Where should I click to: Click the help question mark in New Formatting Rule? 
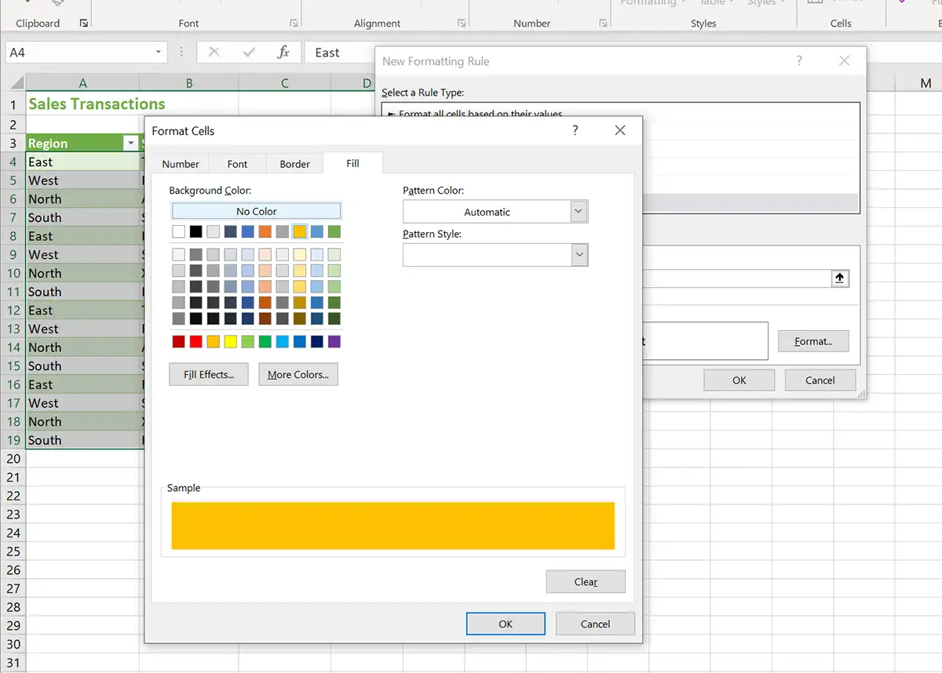pos(800,60)
